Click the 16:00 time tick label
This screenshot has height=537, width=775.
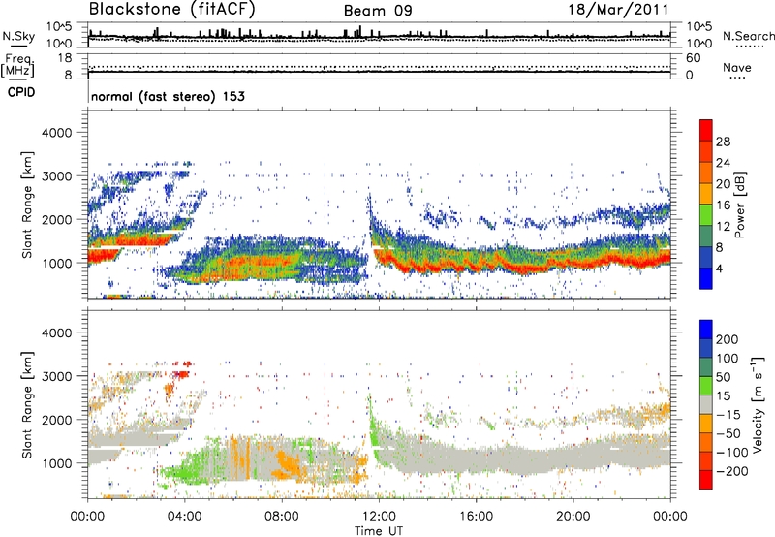[476, 517]
